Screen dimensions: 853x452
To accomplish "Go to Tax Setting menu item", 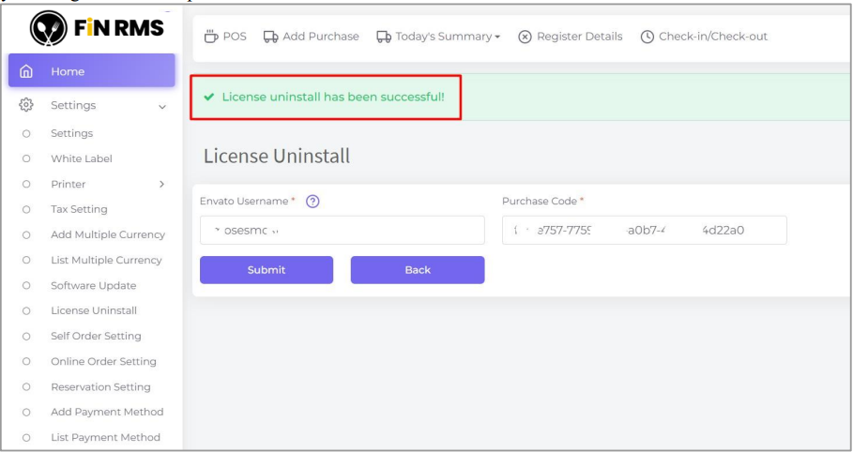I will pyautogui.click(x=79, y=209).
